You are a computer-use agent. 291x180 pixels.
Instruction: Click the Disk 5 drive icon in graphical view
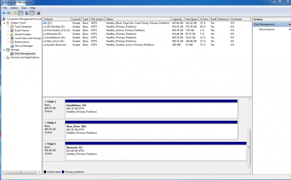tap(46, 144)
